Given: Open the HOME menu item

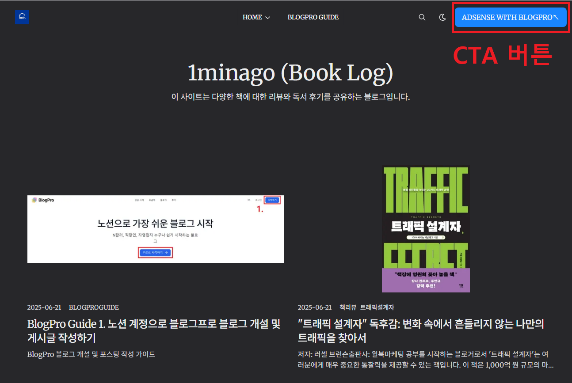Looking at the screenshot, I should pos(252,17).
